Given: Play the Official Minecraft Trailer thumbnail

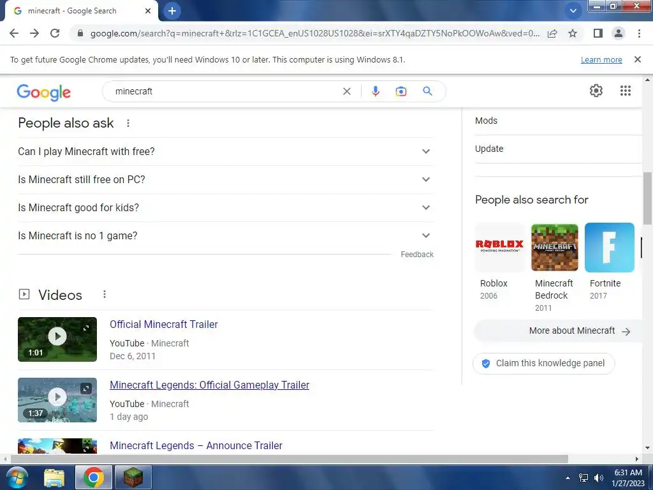Looking at the screenshot, I should coord(57,339).
